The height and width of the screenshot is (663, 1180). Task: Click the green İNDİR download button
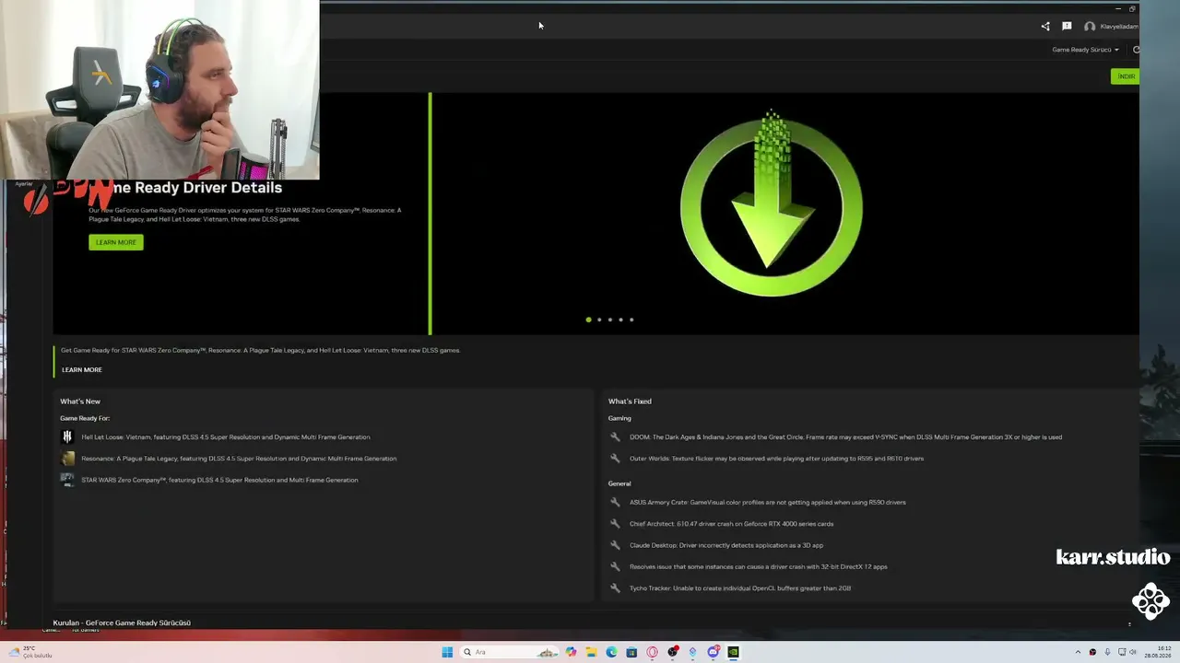[x=1126, y=76]
